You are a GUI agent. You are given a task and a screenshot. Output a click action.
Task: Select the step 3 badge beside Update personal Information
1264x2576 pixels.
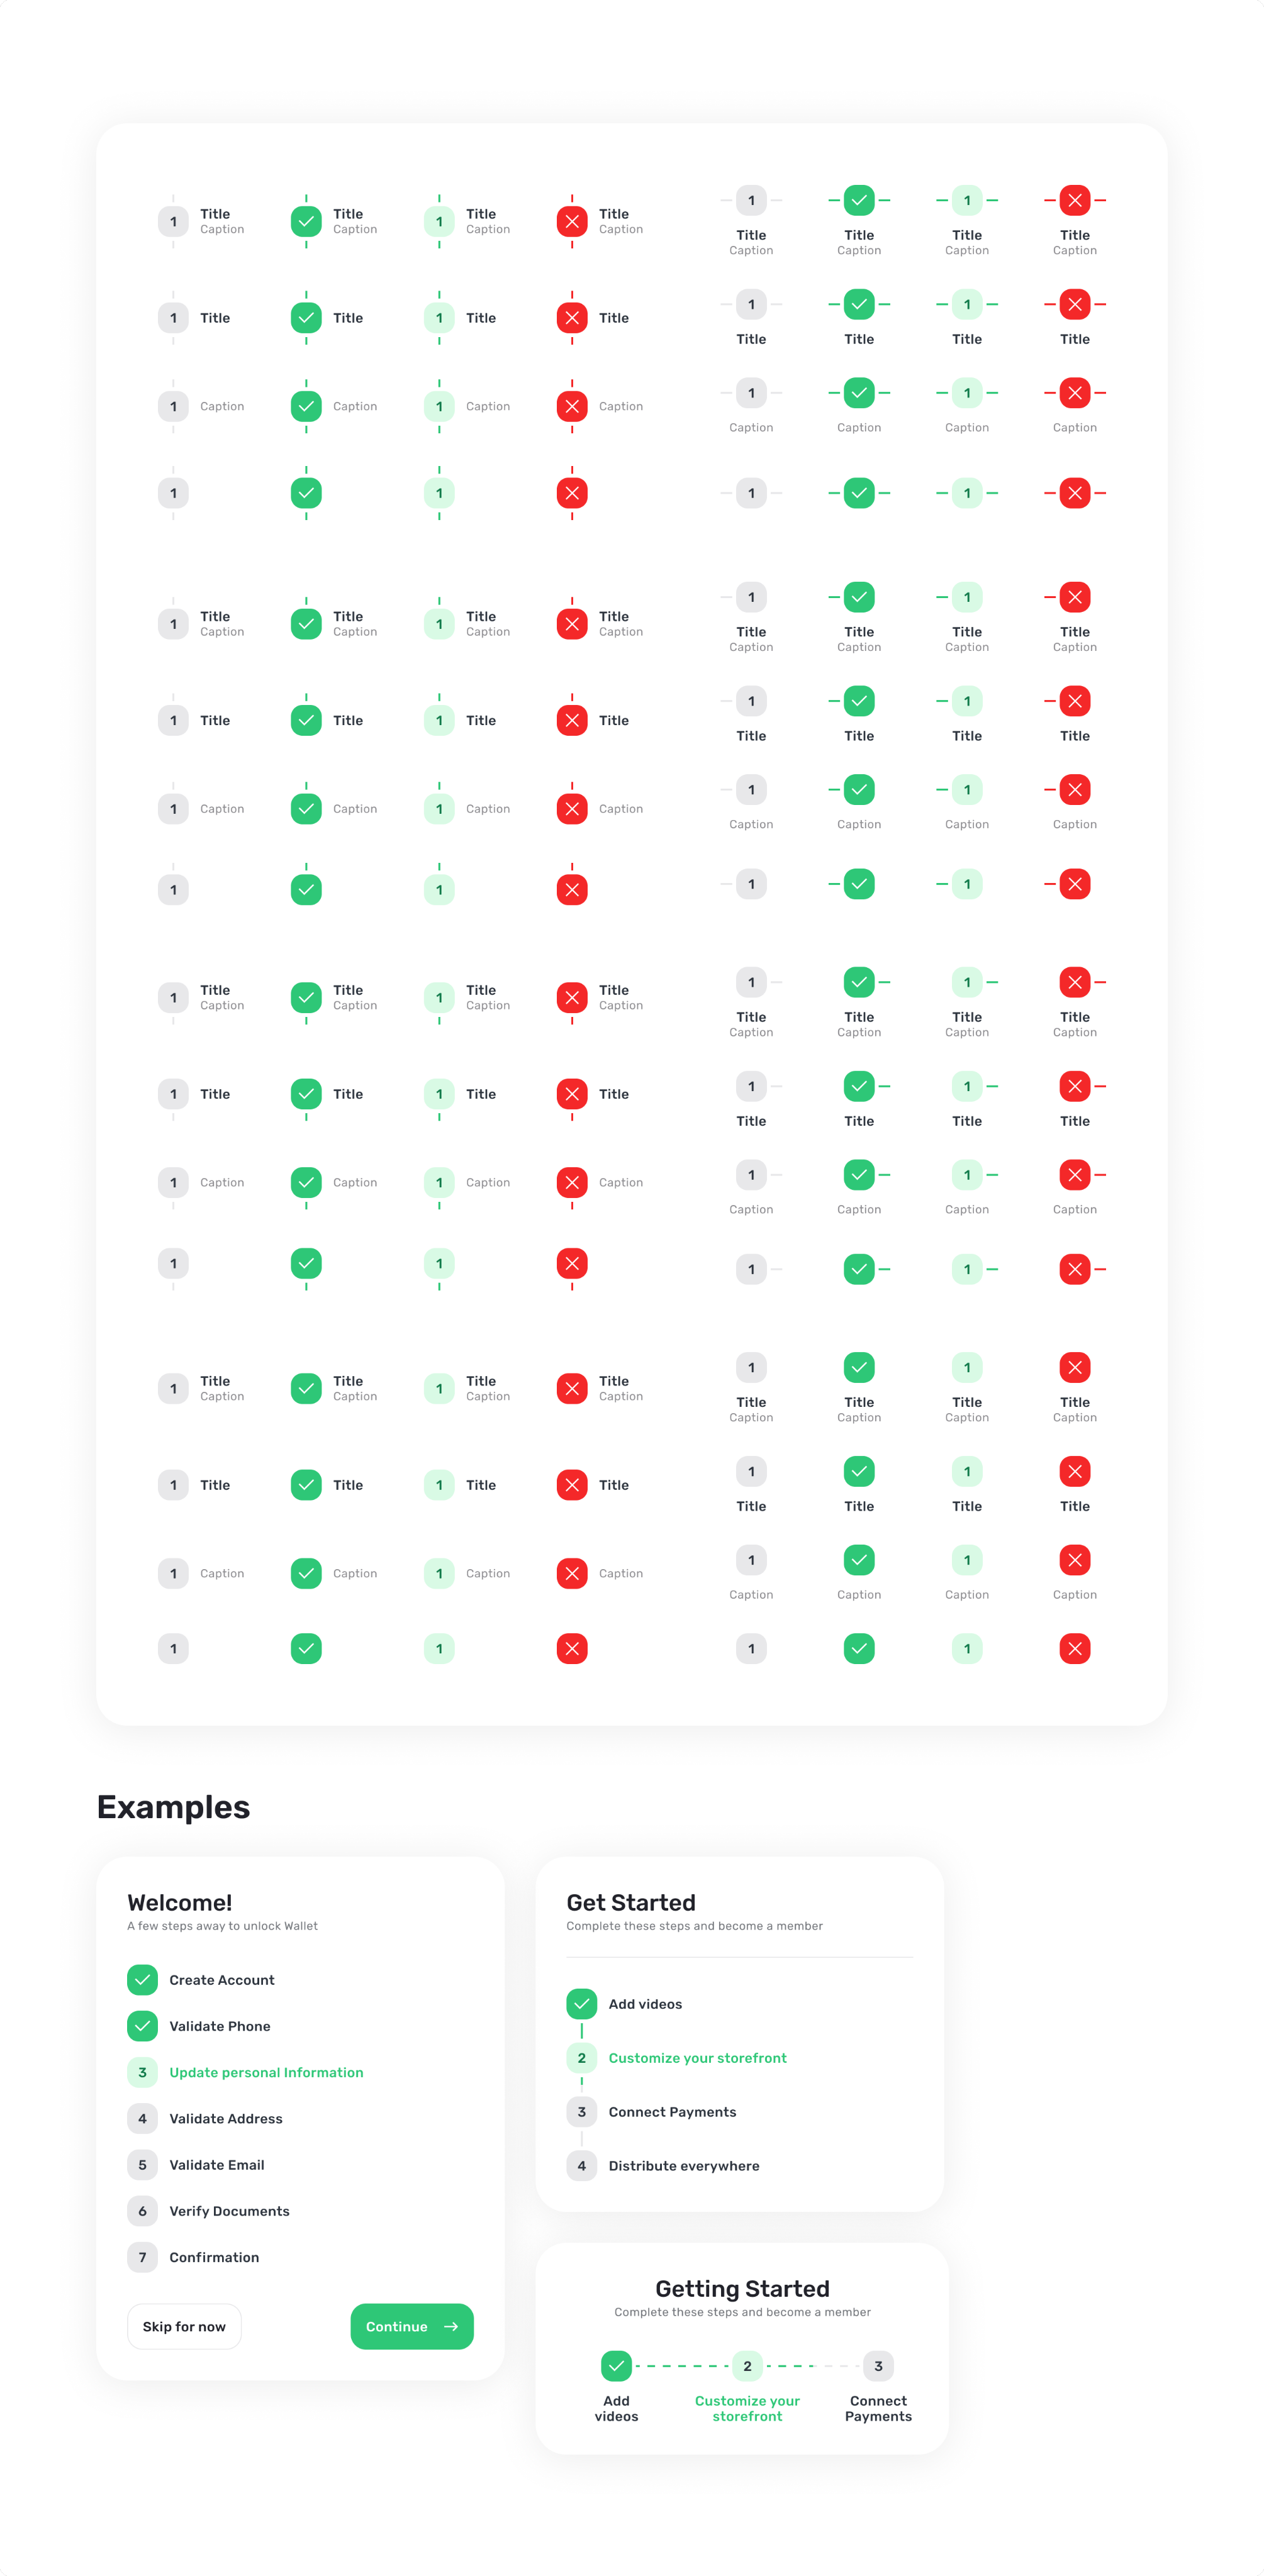[x=142, y=2072]
